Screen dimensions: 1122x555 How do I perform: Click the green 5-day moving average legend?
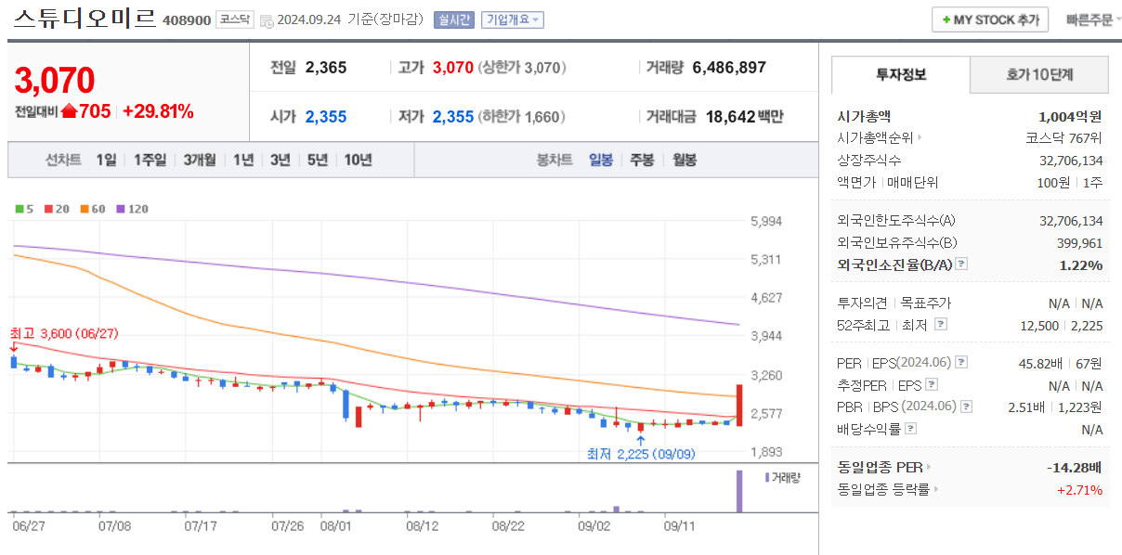(x=24, y=209)
